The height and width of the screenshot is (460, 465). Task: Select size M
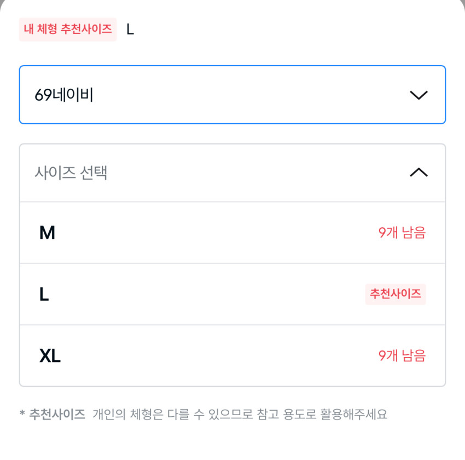[x=233, y=233]
